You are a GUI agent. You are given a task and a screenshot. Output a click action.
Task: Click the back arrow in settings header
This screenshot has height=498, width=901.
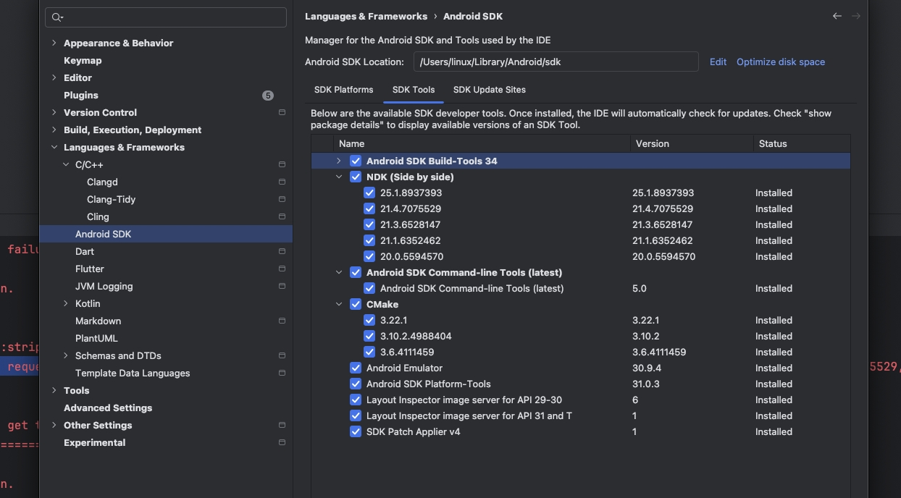click(x=837, y=16)
